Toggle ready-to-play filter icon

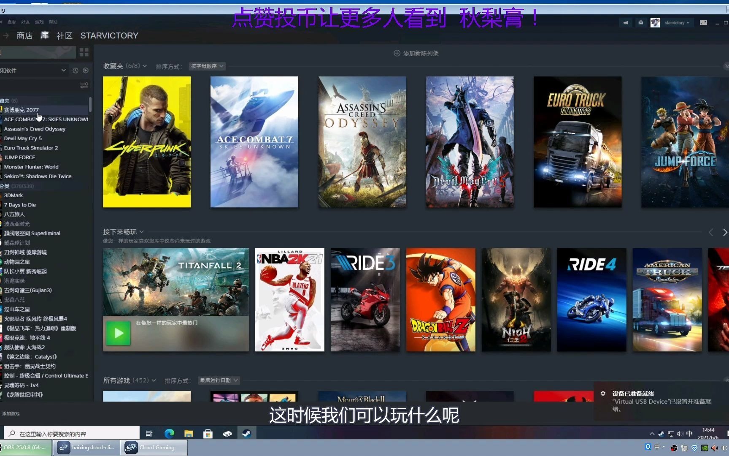pyautogui.click(x=86, y=71)
